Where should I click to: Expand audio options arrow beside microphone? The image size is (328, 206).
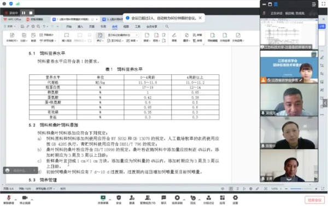click(16, 200)
